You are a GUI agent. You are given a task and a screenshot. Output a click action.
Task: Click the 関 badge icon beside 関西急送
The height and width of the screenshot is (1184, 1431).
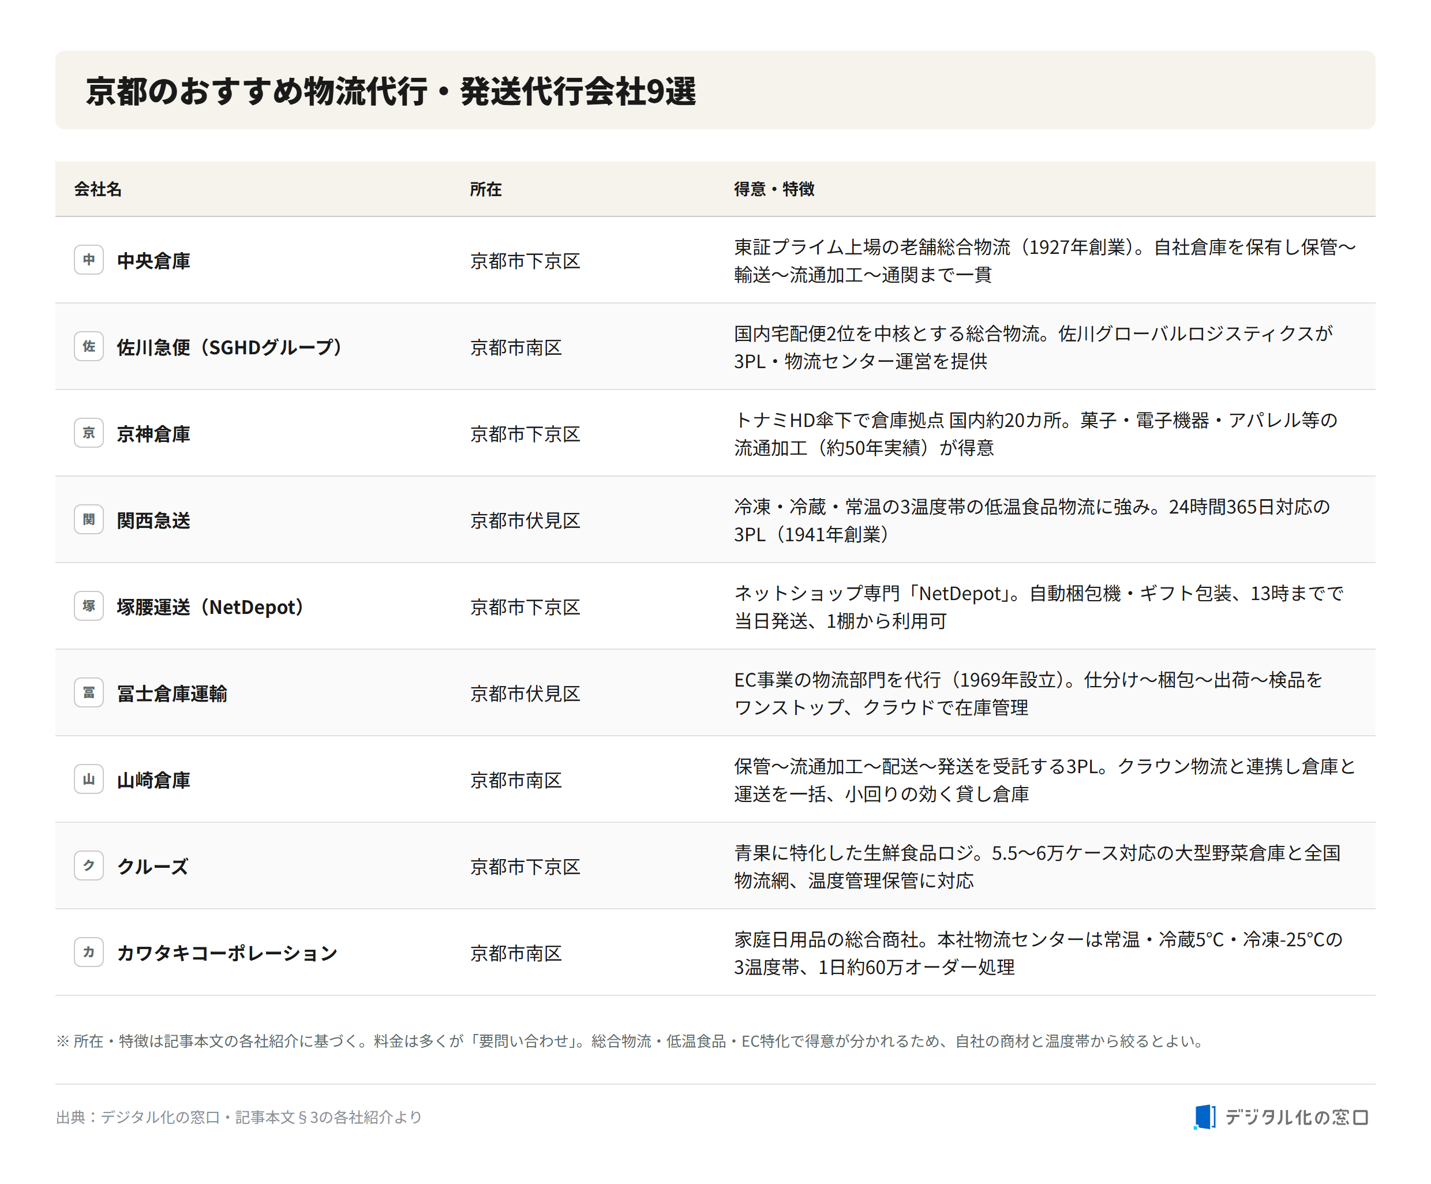(89, 519)
